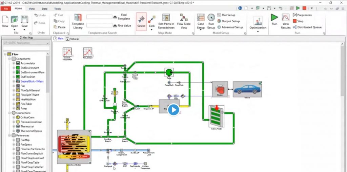Image resolution: width=347 pixels, height=172 pixels.
Task: Expand the Accumulator tree item
Action: click(x=14, y=63)
